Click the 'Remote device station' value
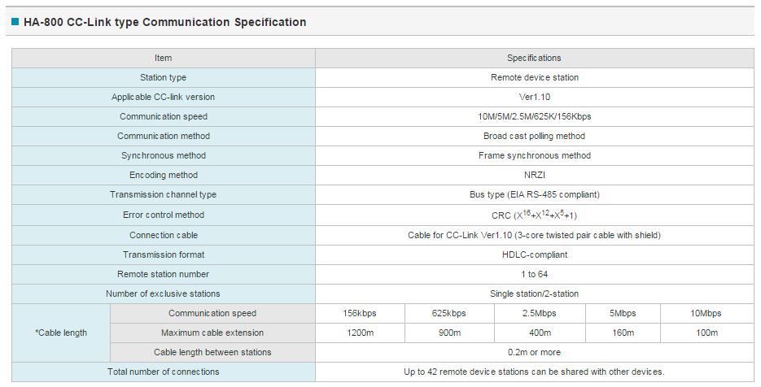This screenshot has width=761, height=387. [x=535, y=77]
